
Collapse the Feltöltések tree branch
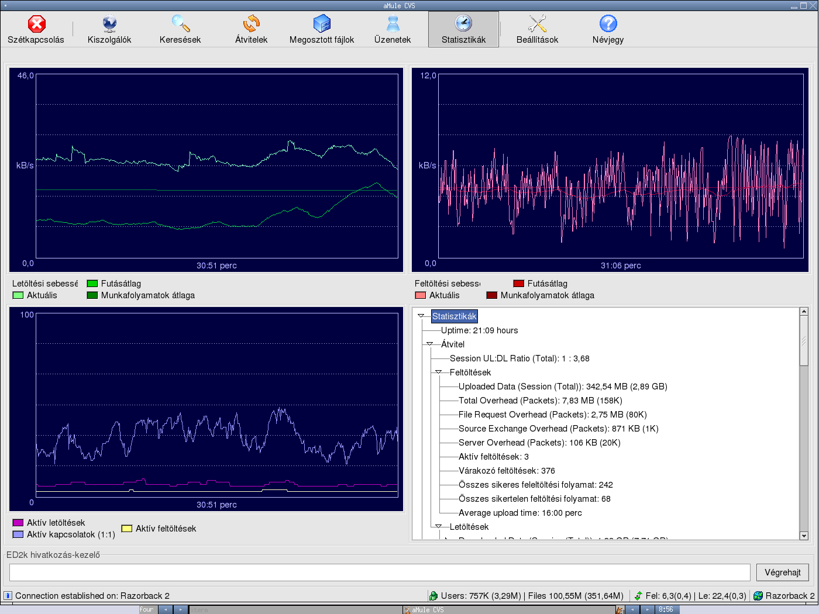(x=438, y=372)
